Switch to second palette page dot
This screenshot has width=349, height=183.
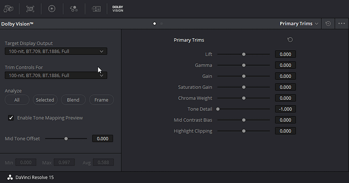click(161, 24)
